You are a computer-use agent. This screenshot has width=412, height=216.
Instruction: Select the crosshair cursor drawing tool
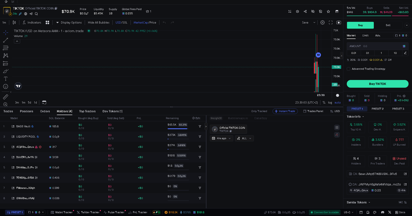click(6, 32)
